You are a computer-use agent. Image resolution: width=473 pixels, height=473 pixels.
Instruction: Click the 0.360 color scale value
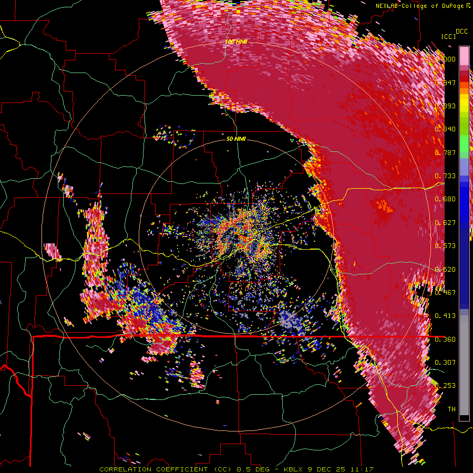pyautogui.click(x=445, y=340)
